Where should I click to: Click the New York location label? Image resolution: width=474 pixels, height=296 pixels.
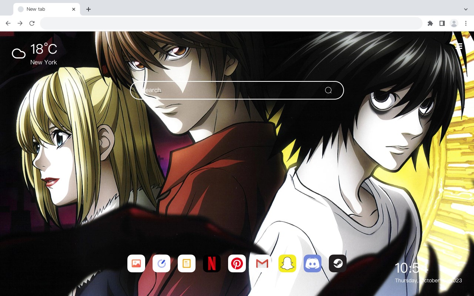click(44, 62)
